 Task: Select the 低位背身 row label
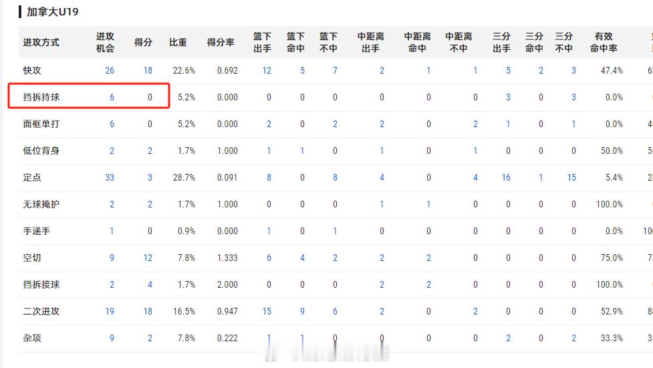41,151
